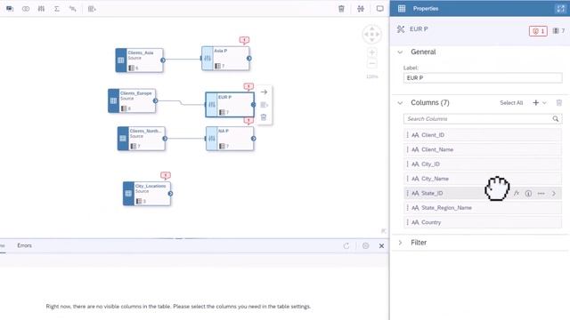
Task: Select the Country column
Action: pos(483,222)
